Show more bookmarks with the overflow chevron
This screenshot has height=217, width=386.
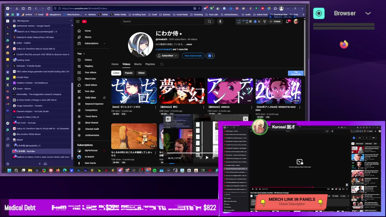point(303,14)
